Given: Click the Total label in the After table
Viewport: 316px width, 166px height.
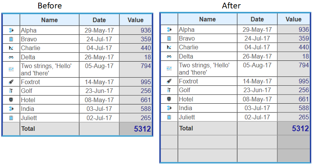Looking at the screenshot, I should 186,129.
